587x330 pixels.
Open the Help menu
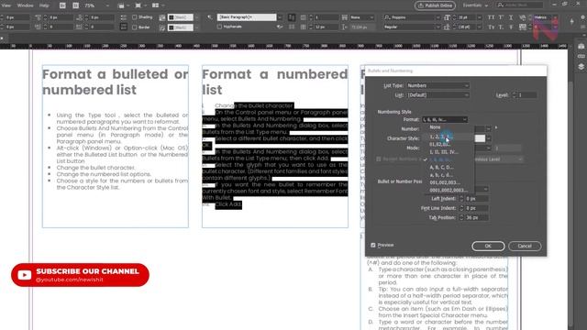[x=44, y=5]
